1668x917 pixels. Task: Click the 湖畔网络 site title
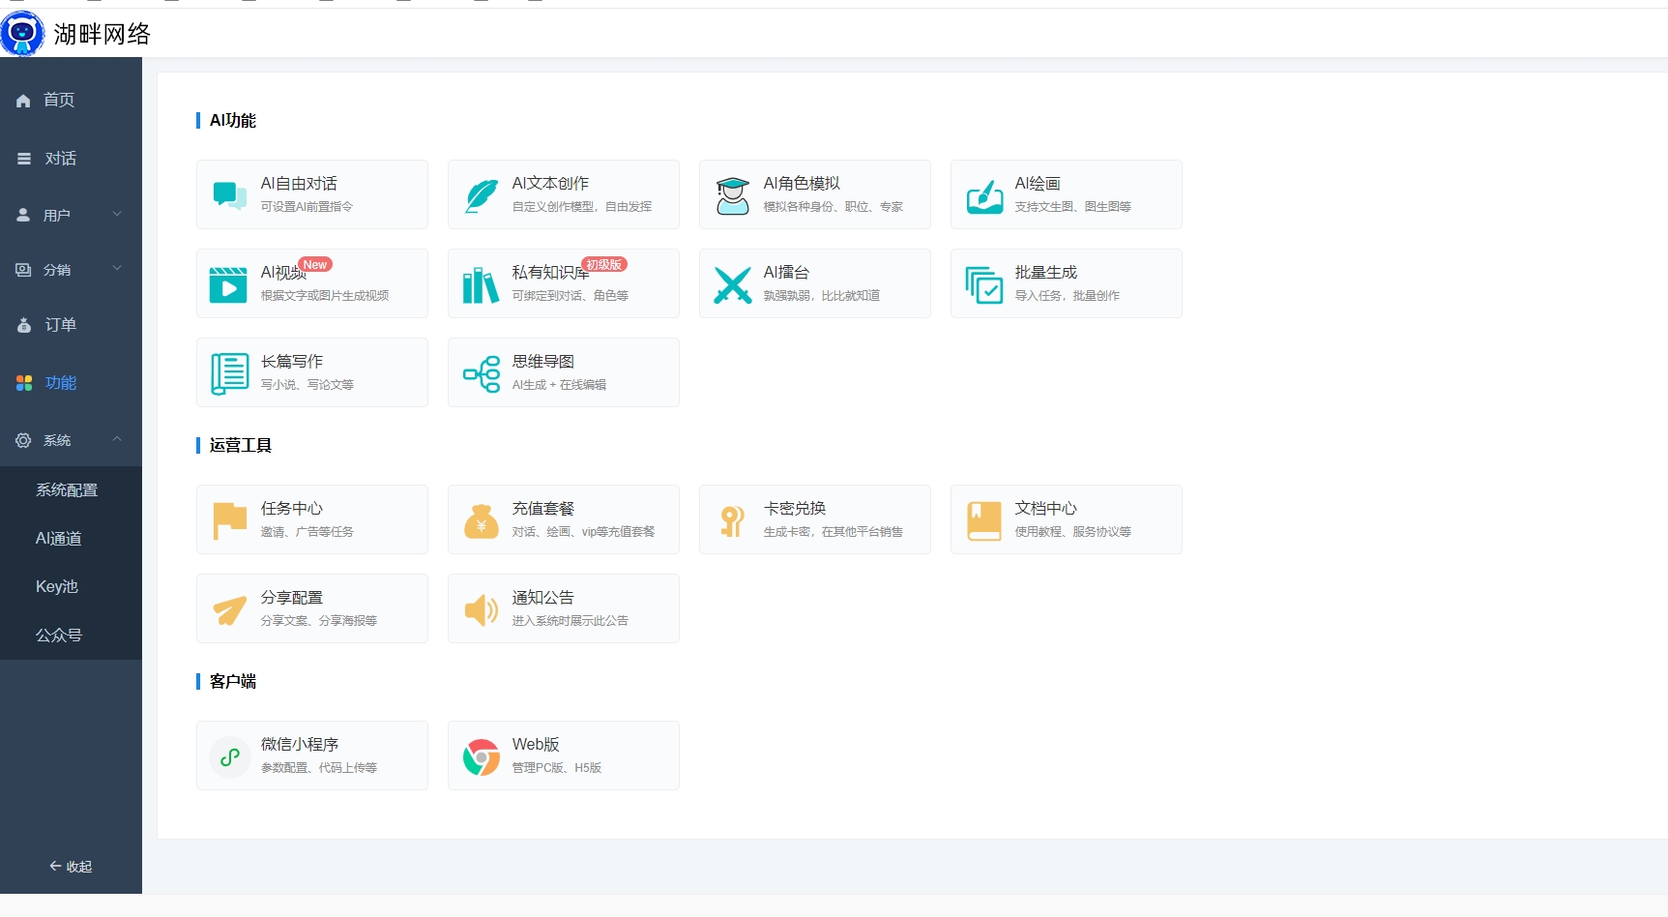coord(102,35)
